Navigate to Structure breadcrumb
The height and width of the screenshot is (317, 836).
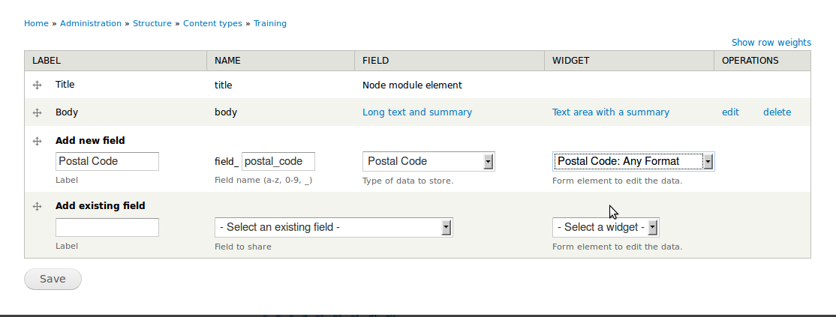[152, 23]
